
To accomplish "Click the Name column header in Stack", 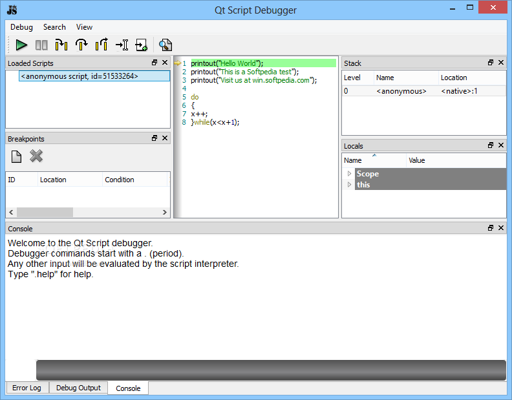I will coord(406,78).
